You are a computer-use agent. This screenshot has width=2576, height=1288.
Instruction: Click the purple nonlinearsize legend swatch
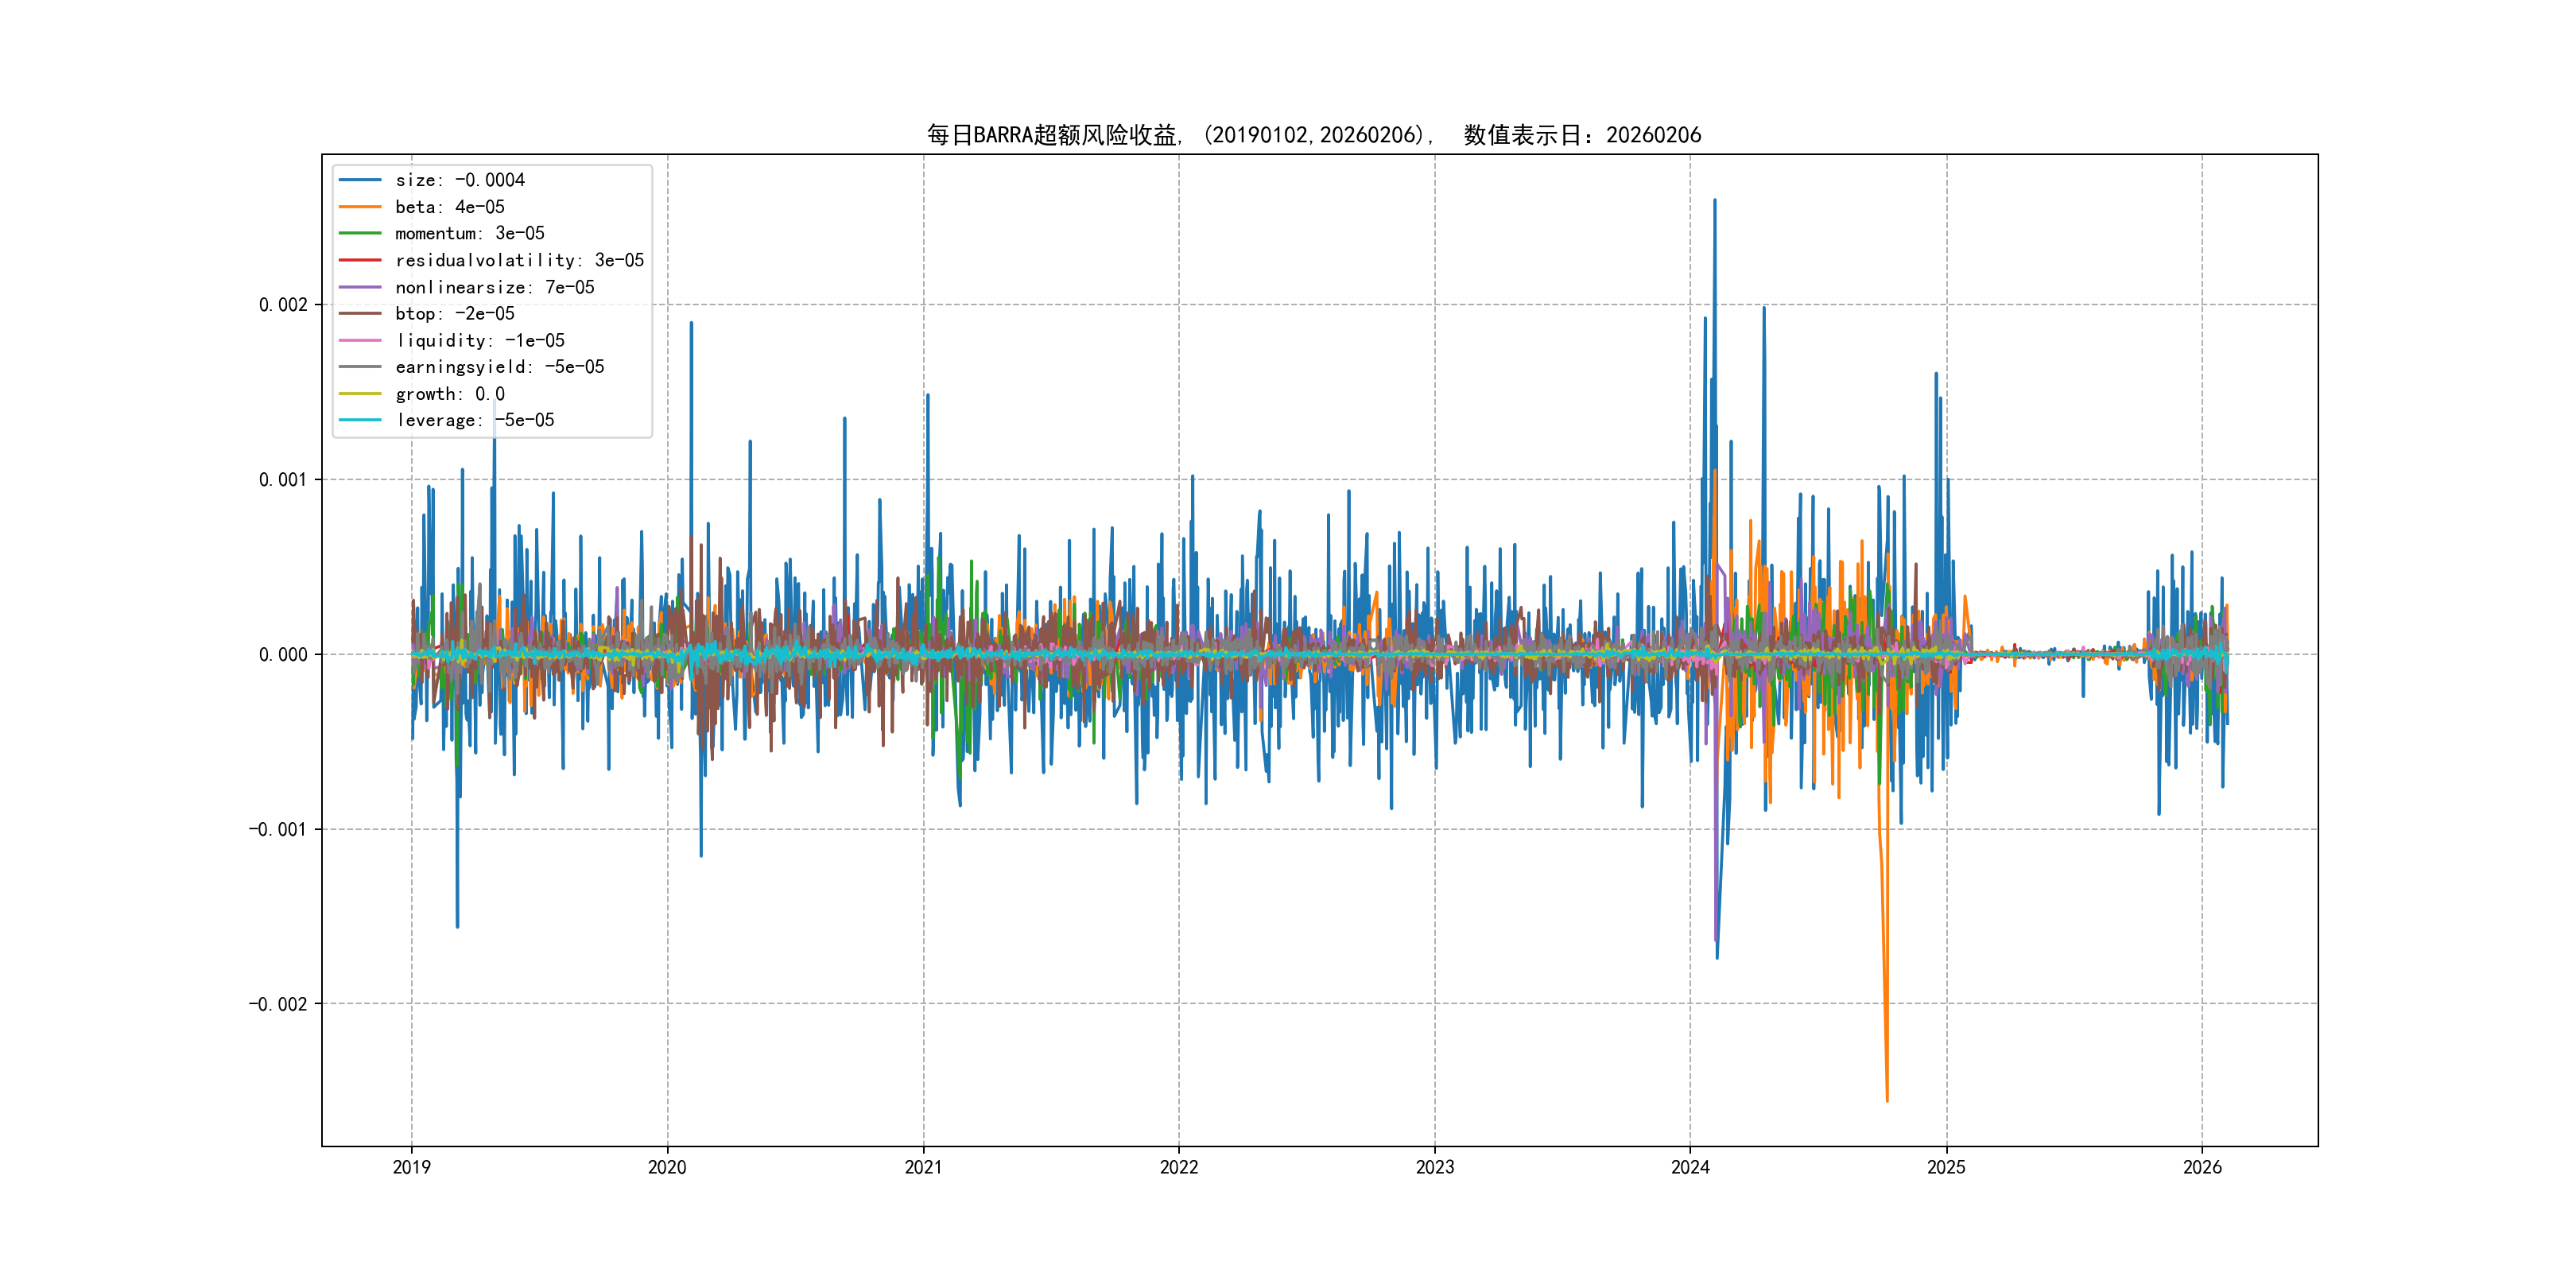coord(360,287)
